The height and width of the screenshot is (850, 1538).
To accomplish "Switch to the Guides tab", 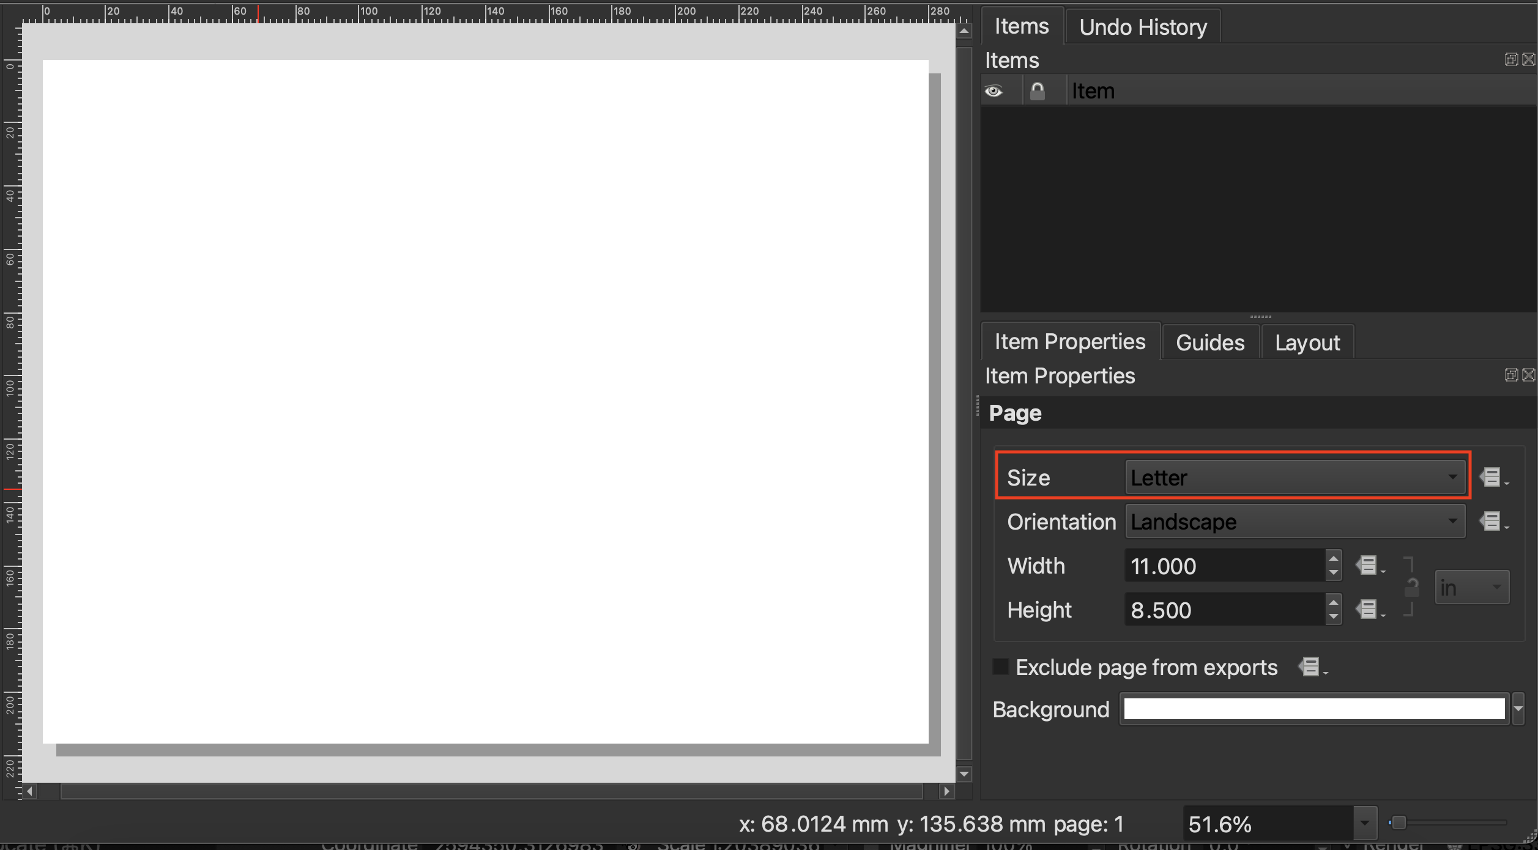I will [1209, 342].
